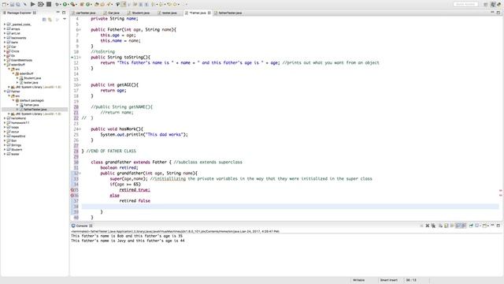Click the Debug bug icon
The height and width of the screenshot is (284, 504).
tap(57, 4)
